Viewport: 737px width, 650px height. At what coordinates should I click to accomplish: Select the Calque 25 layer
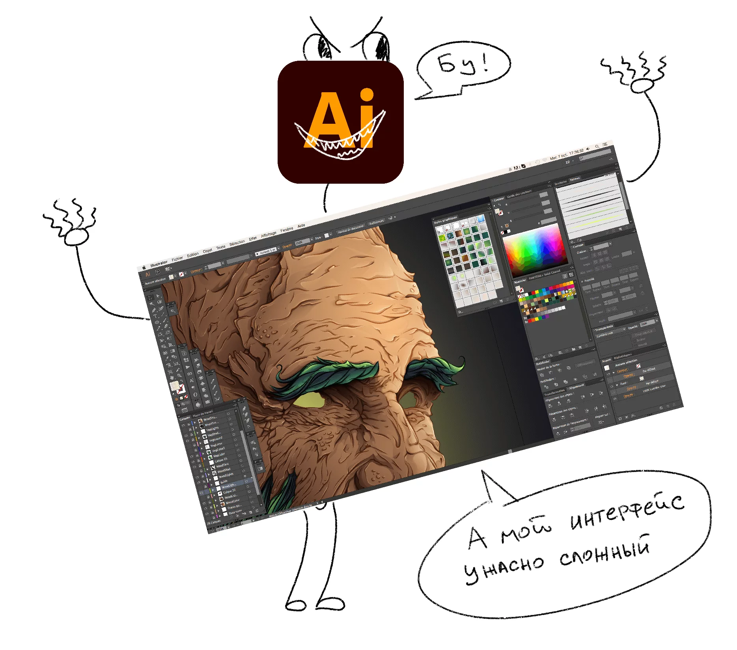pyautogui.click(x=221, y=460)
